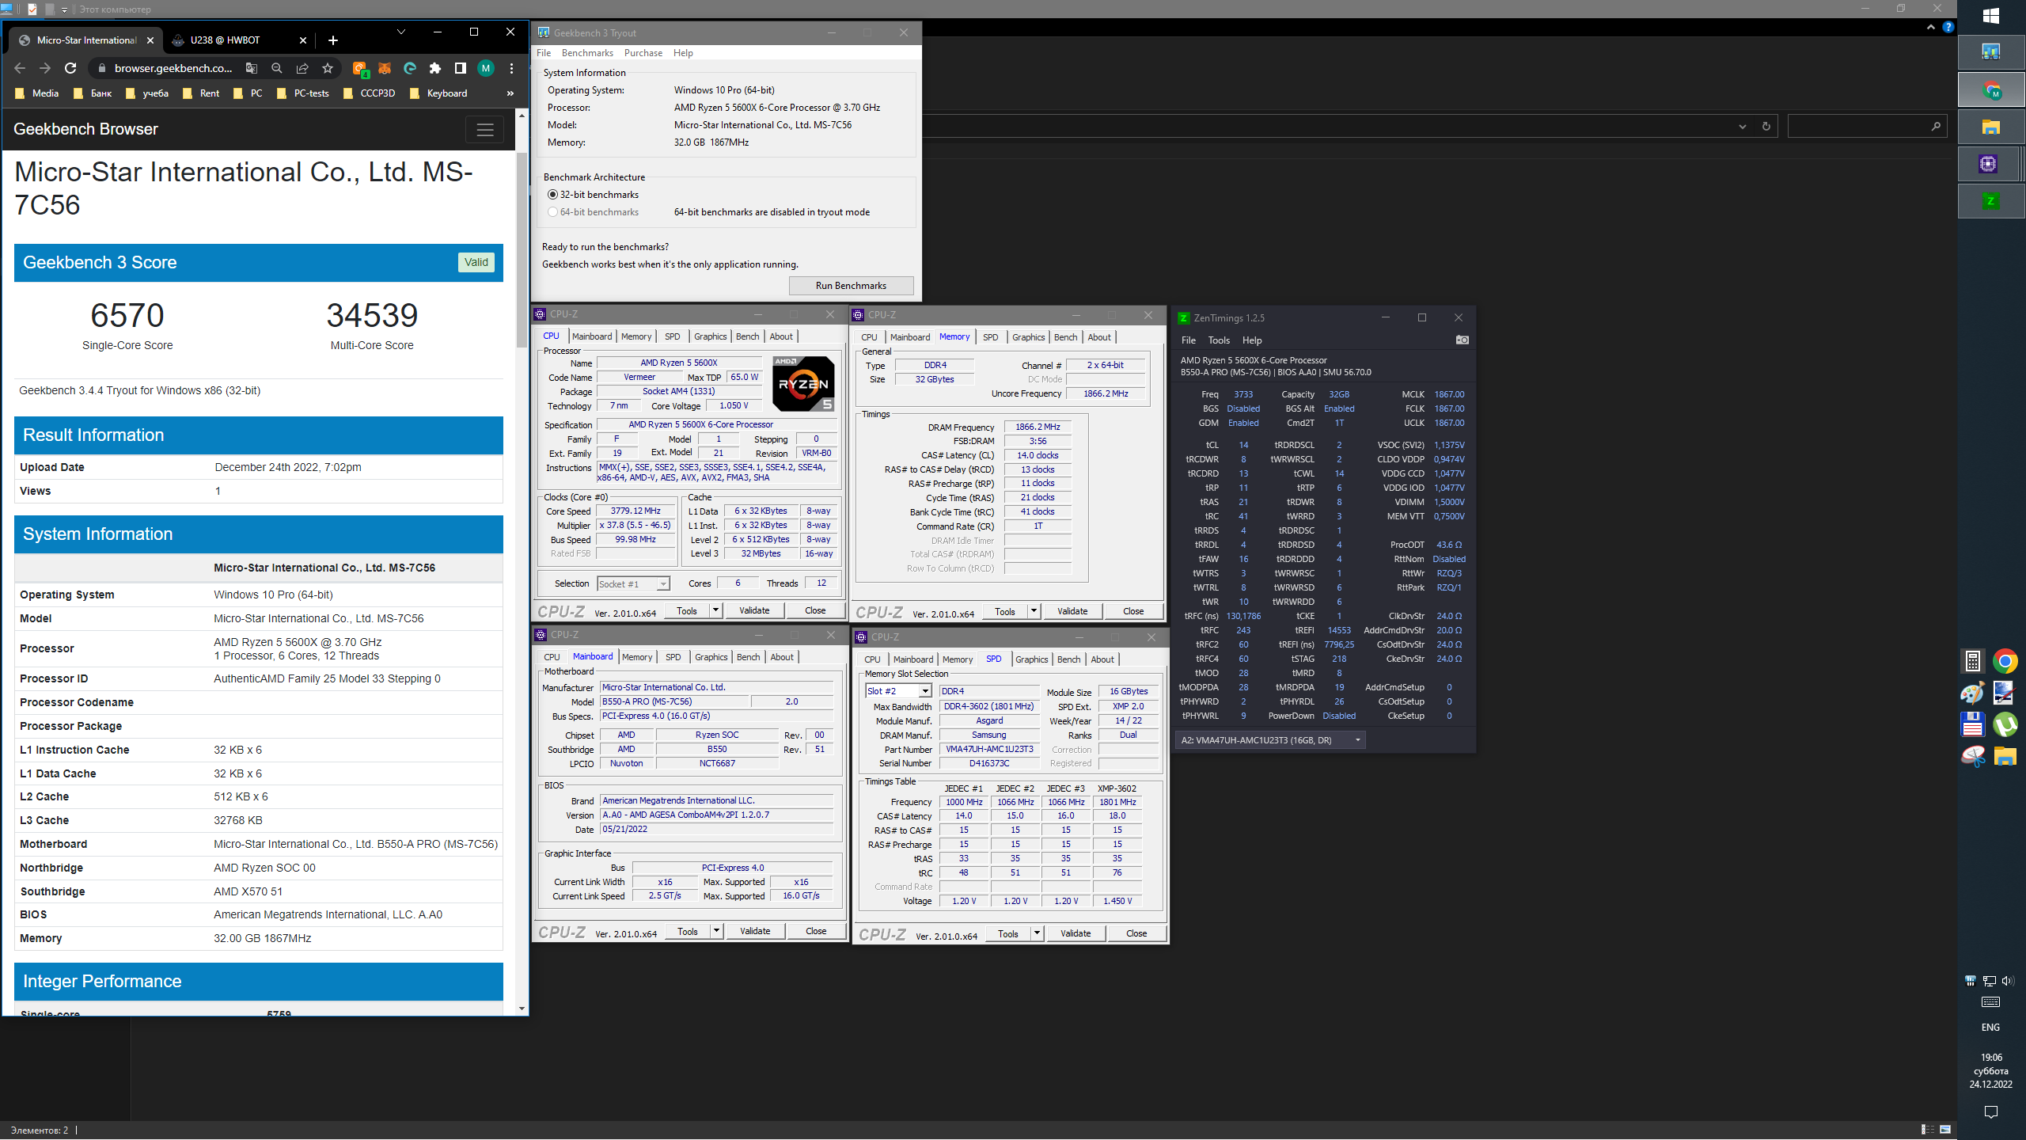Image resolution: width=2026 pixels, height=1140 pixels.
Task: Click the touch keyboard tray icon
Action: [1991, 1002]
